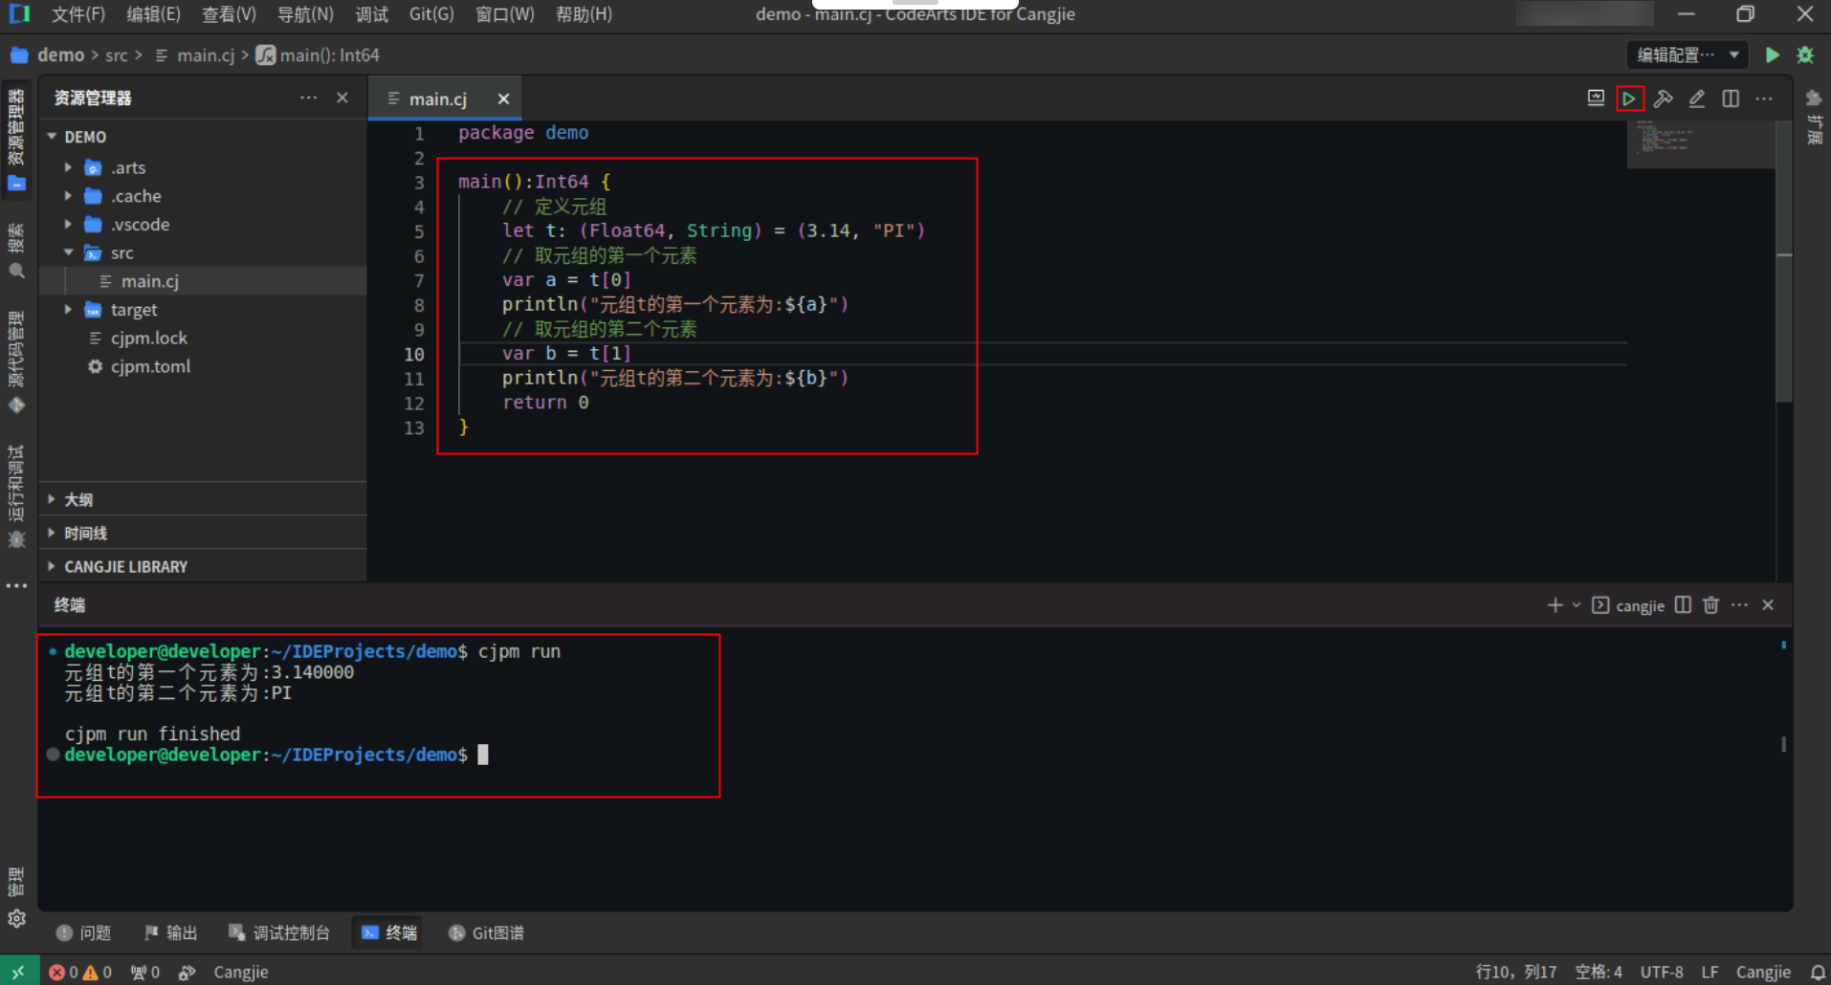
Task: Open terminal panel more actions ellipsis
Action: [x=1739, y=605]
